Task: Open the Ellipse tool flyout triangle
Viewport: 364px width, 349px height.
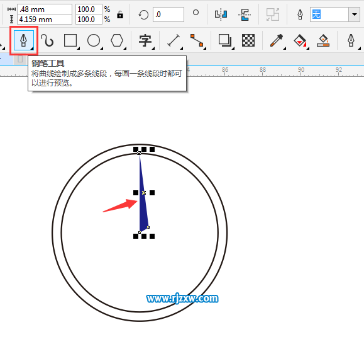Action: (102, 48)
